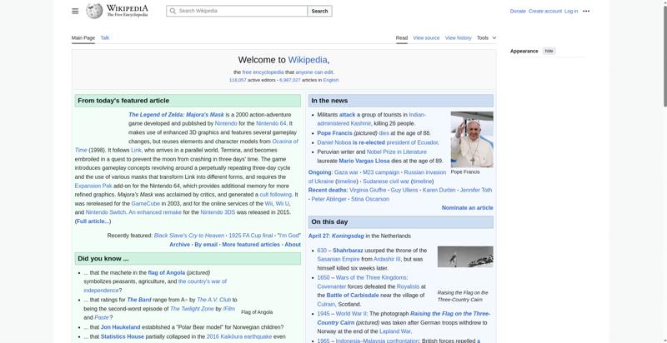Click the Archive link

(179, 245)
